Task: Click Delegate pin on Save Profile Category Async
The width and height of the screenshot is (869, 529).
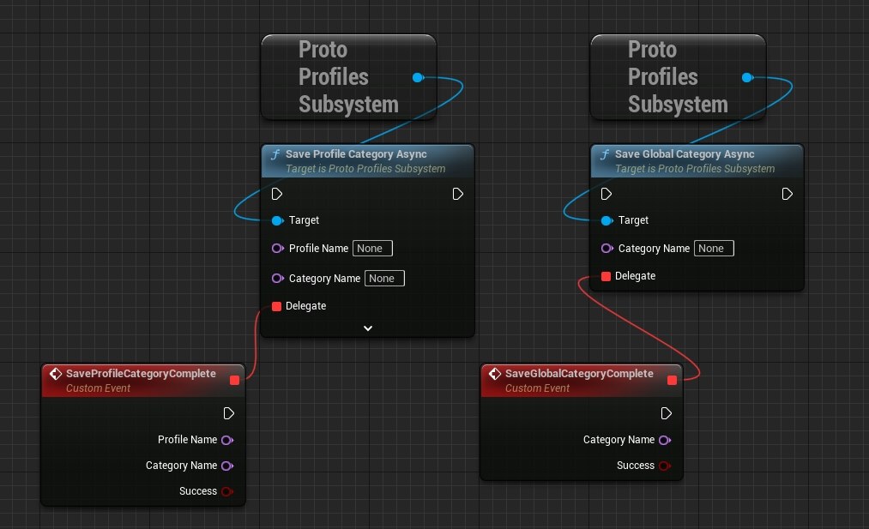Action: 276,306
